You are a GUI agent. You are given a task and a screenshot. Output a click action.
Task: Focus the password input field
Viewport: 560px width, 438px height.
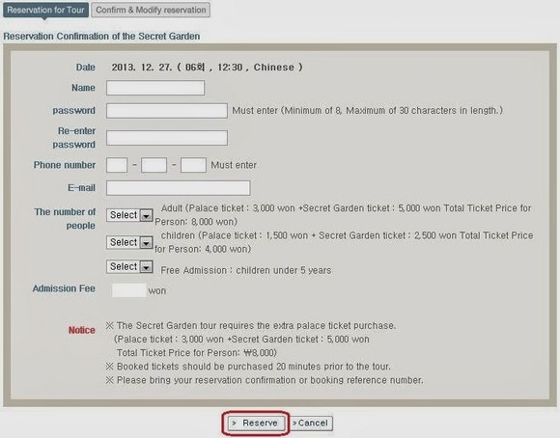pyautogui.click(x=167, y=111)
